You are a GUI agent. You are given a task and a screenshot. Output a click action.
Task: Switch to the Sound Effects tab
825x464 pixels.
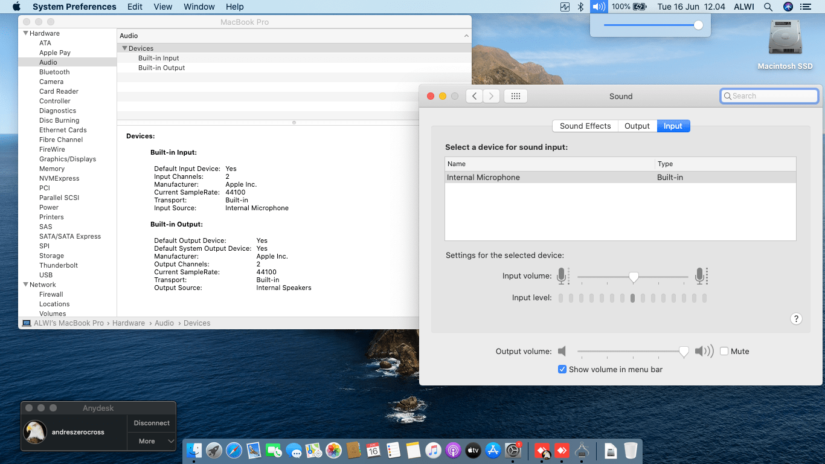(585, 126)
